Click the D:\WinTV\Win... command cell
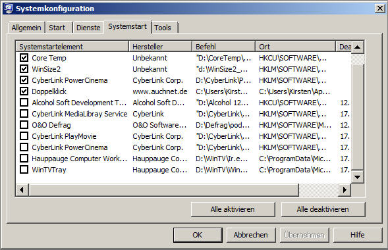 pos(222,170)
